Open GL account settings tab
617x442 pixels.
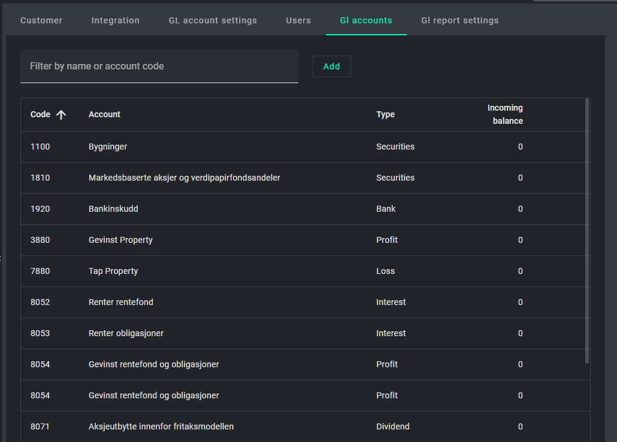point(213,20)
